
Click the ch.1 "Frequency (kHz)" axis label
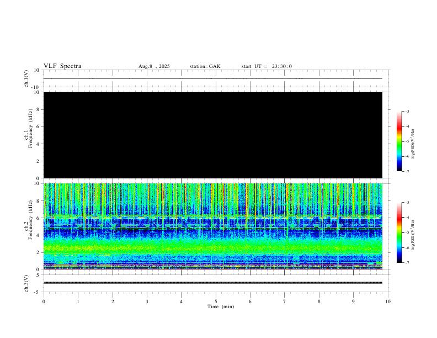coord(31,128)
